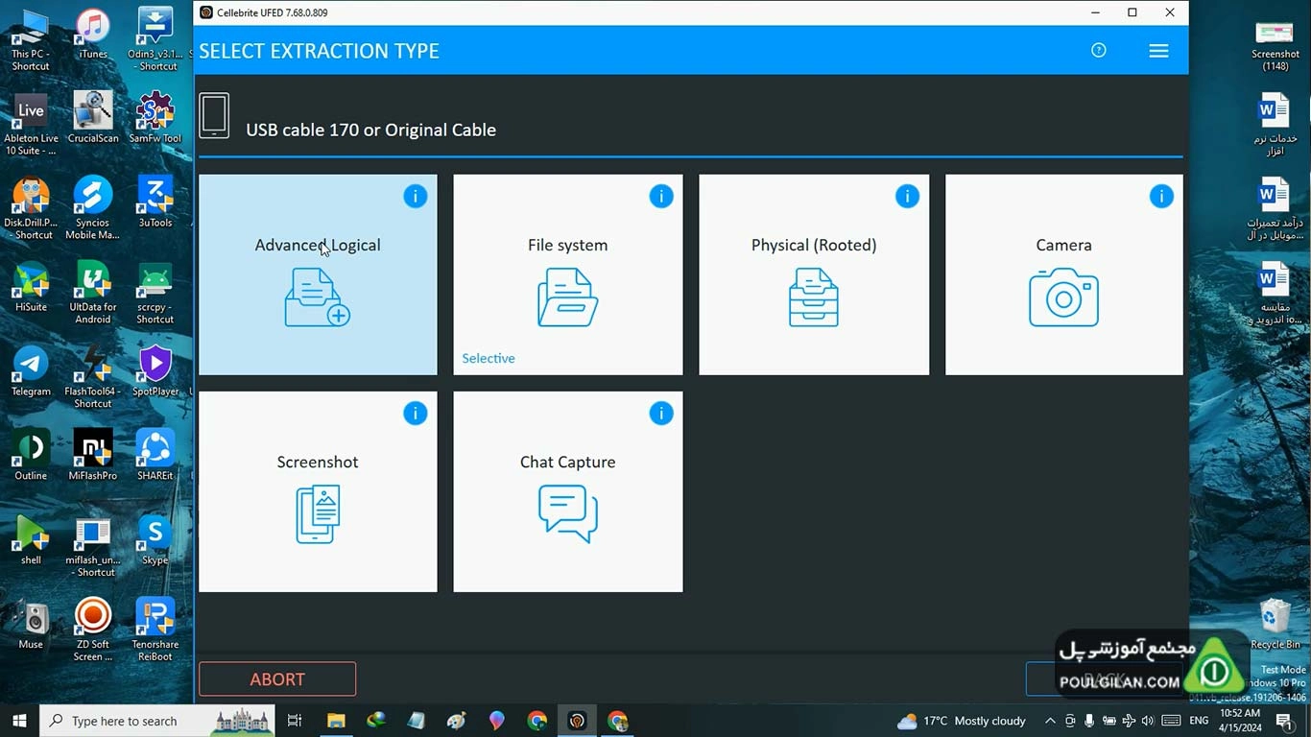Select the Advanced Logical extraction tile

318,274
